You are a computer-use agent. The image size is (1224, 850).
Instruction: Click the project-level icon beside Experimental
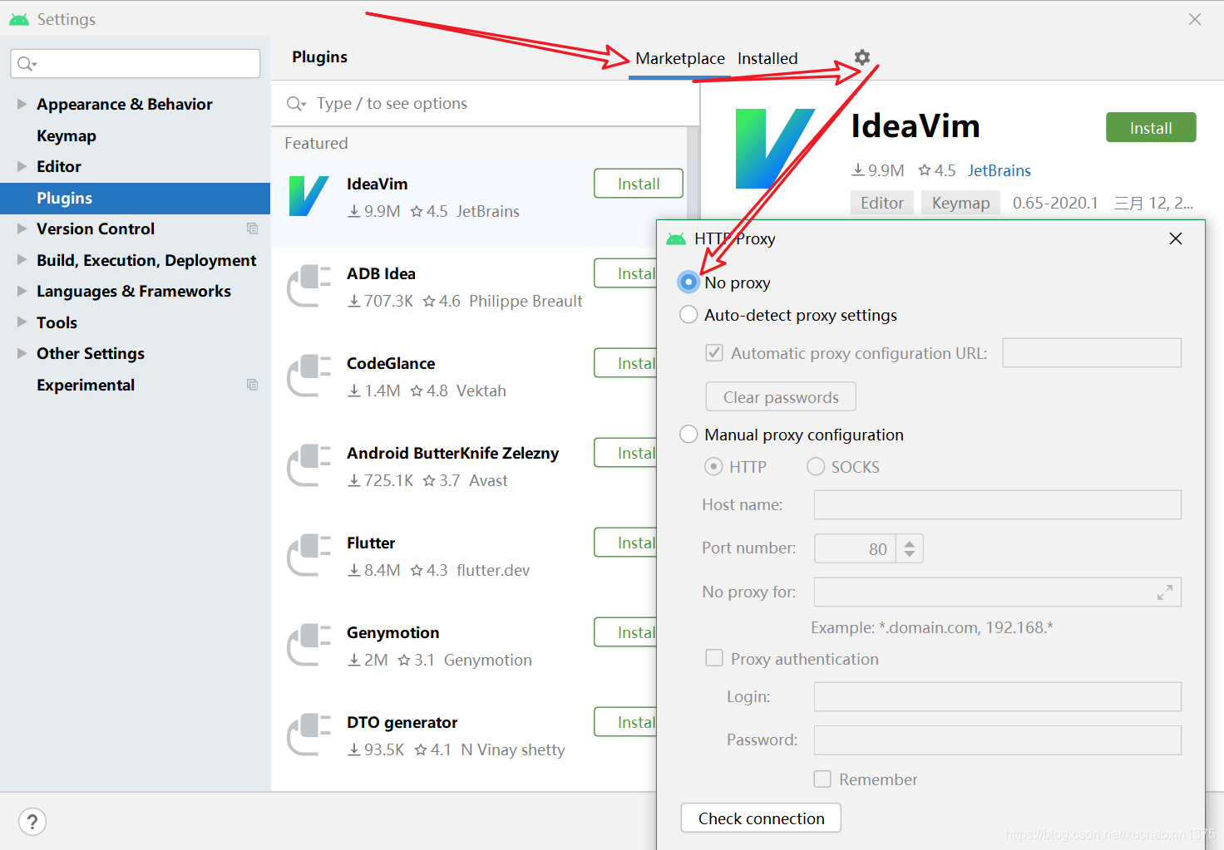pyautogui.click(x=253, y=385)
